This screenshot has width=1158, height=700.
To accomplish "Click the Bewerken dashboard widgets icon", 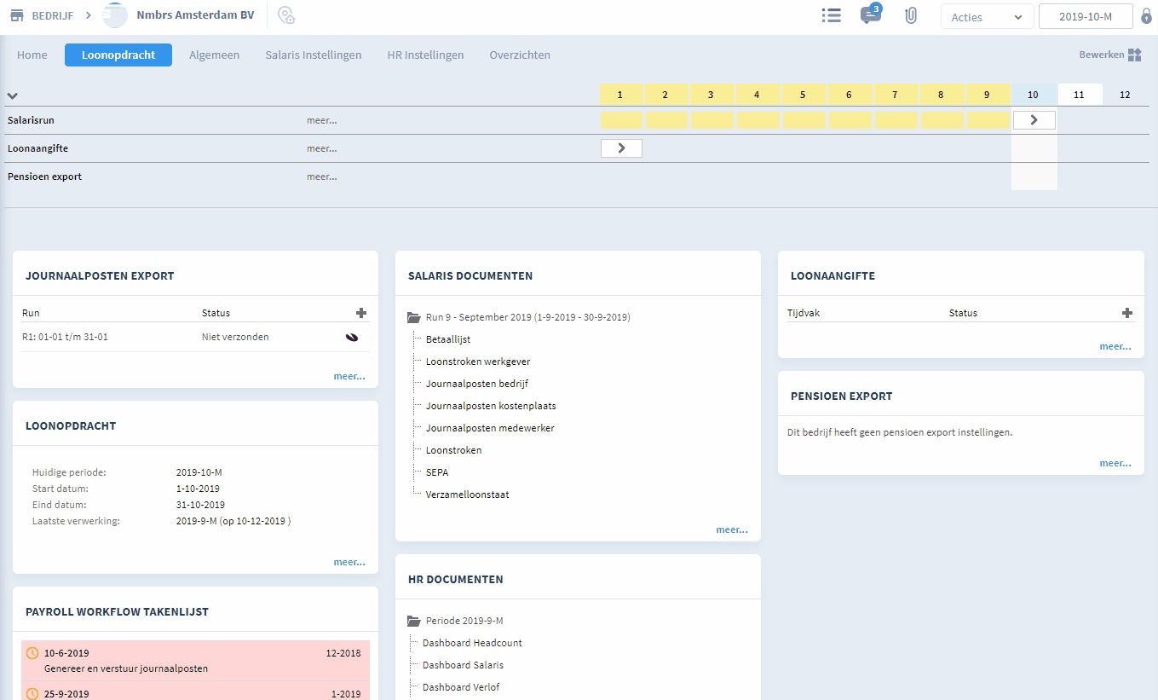I will tap(1134, 55).
